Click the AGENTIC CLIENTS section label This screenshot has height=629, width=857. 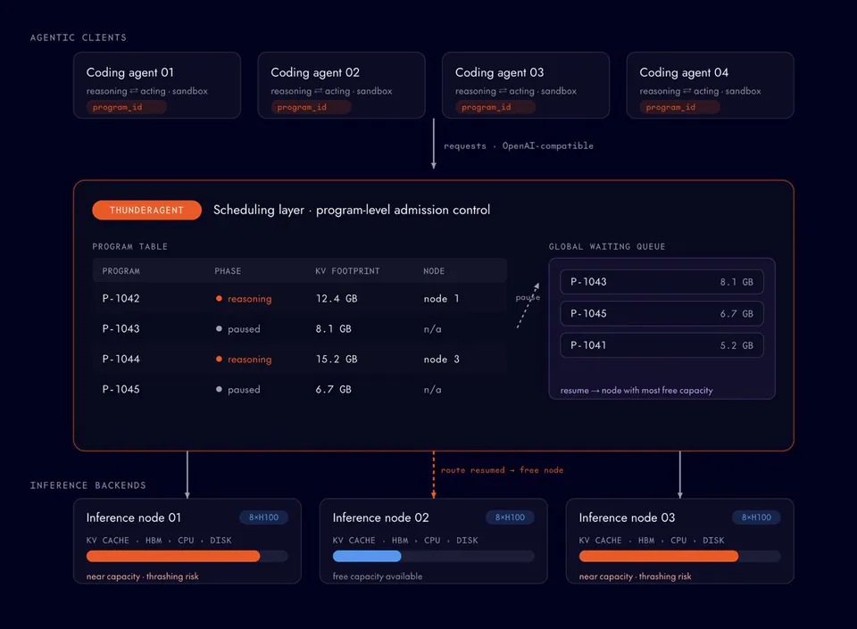point(79,37)
